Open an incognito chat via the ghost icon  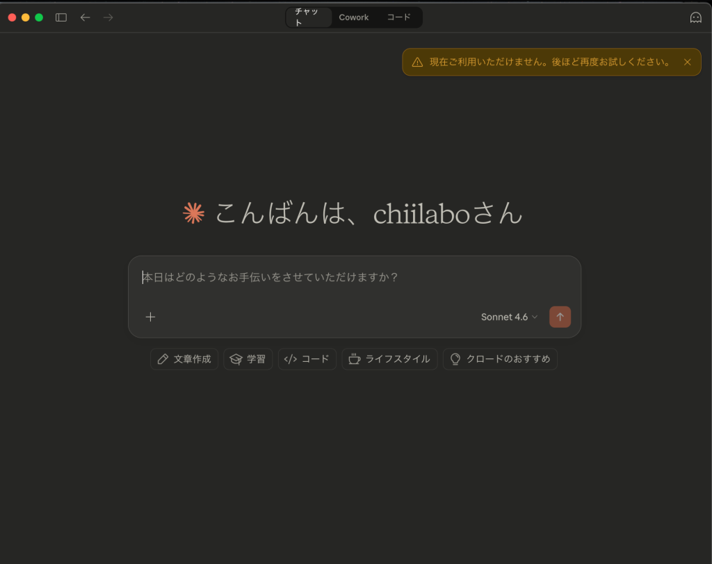(x=695, y=17)
